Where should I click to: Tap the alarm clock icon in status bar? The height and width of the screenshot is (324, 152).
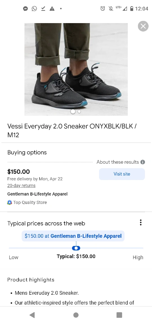pos(103,9)
